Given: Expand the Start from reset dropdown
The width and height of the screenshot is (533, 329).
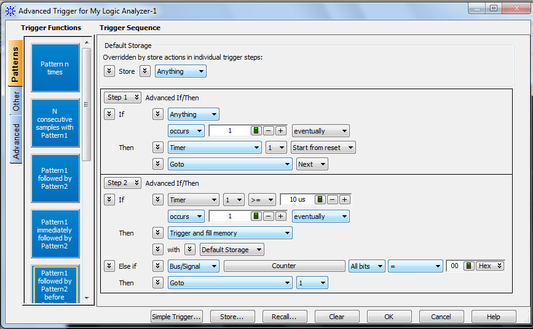Looking at the screenshot, I should [323, 148].
